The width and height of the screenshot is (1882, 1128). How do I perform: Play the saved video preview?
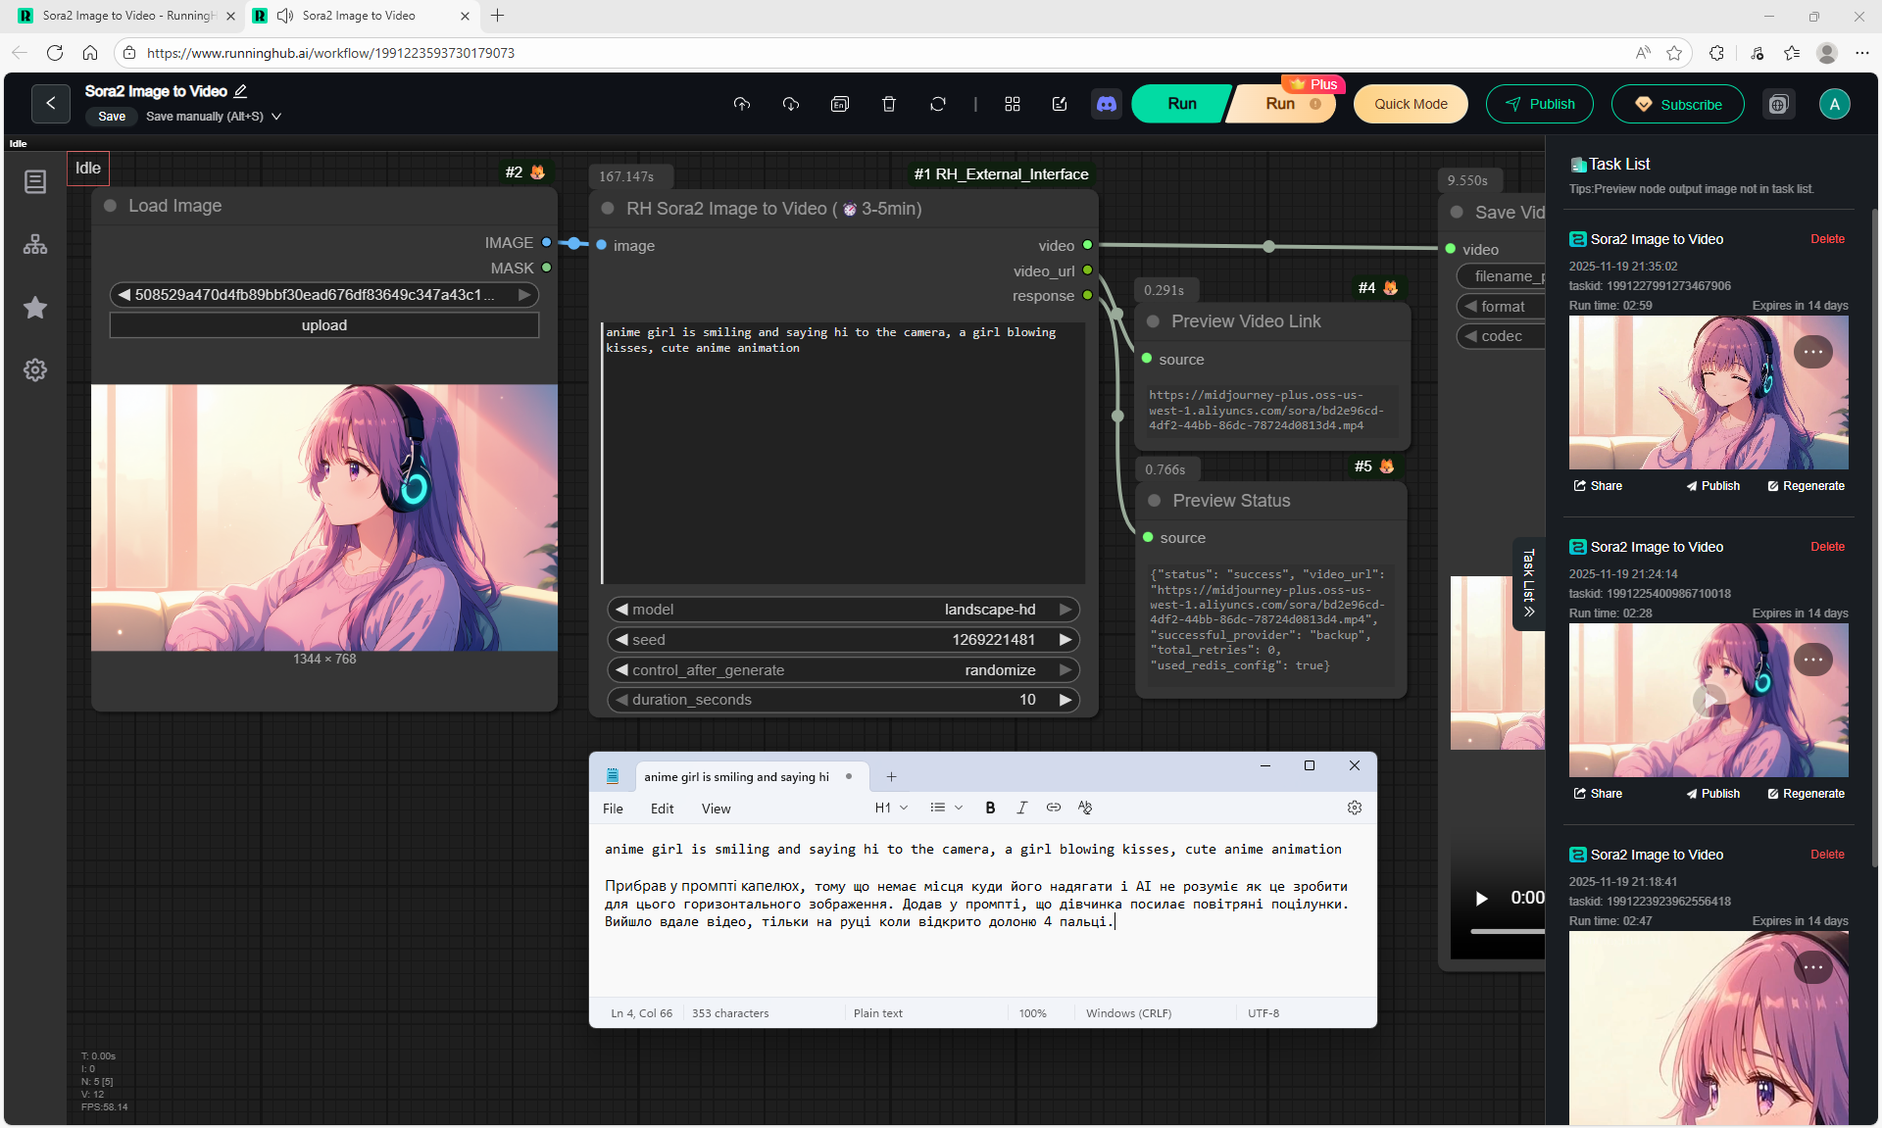point(1481,898)
